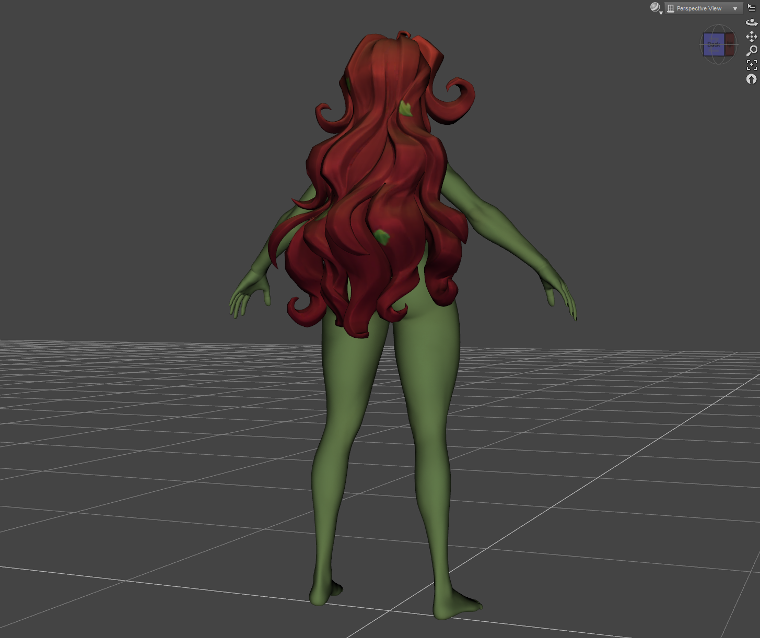Click the frame selection bracket icon
This screenshot has height=638, width=760.
752,65
